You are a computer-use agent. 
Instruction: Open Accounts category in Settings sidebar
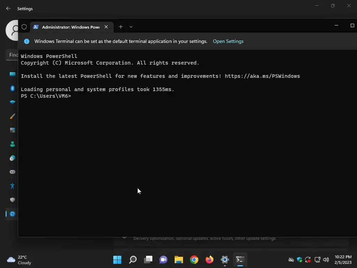[x=13, y=144]
